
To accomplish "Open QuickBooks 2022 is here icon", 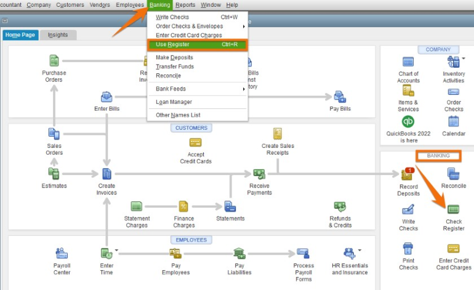I will [408, 121].
